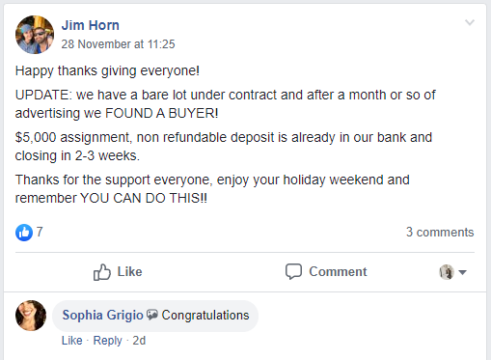This screenshot has width=491, height=360.
Task: Open the 28 November at 11:25 timestamp
Action: point(118,44)
